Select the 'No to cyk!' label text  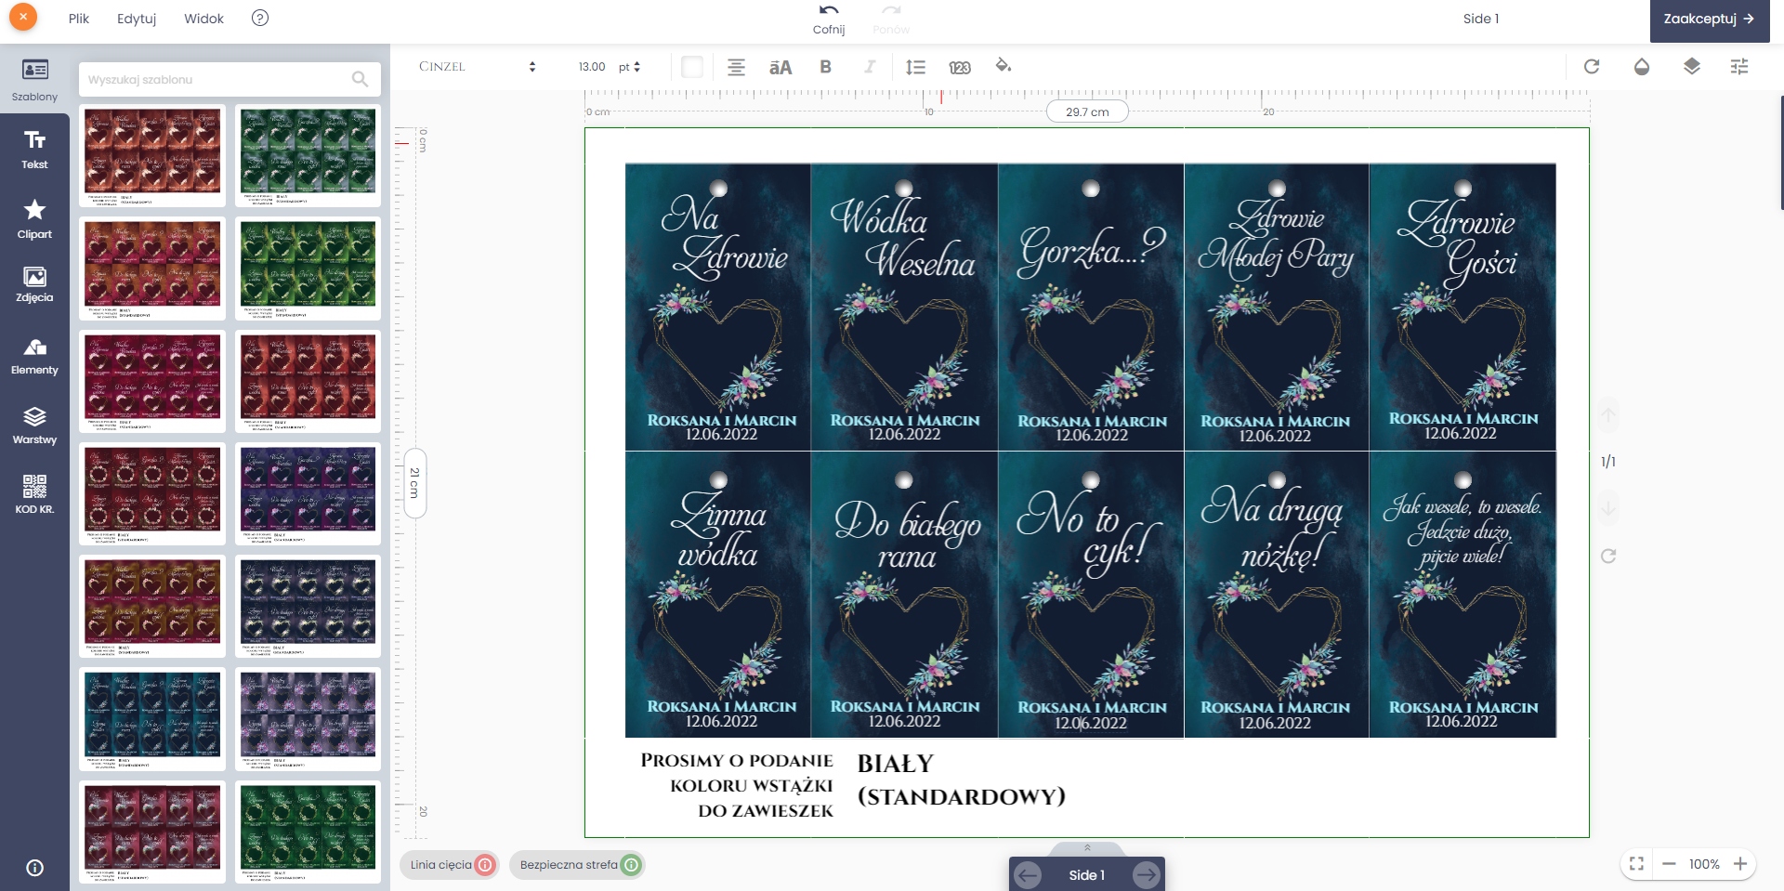tap(1089, 534)
